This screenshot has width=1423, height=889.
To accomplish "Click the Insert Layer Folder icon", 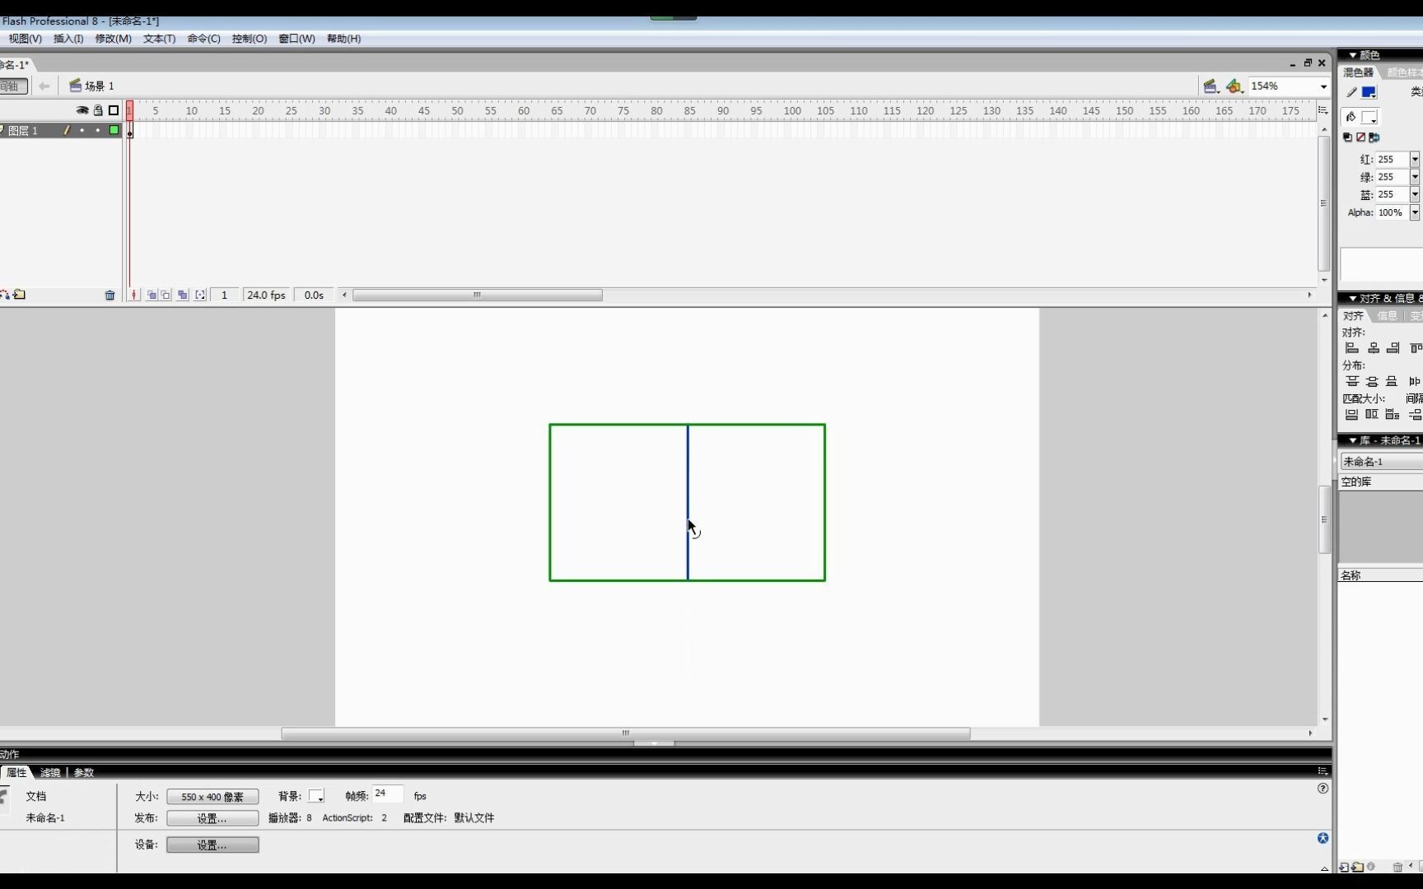I will pos(20,295).
